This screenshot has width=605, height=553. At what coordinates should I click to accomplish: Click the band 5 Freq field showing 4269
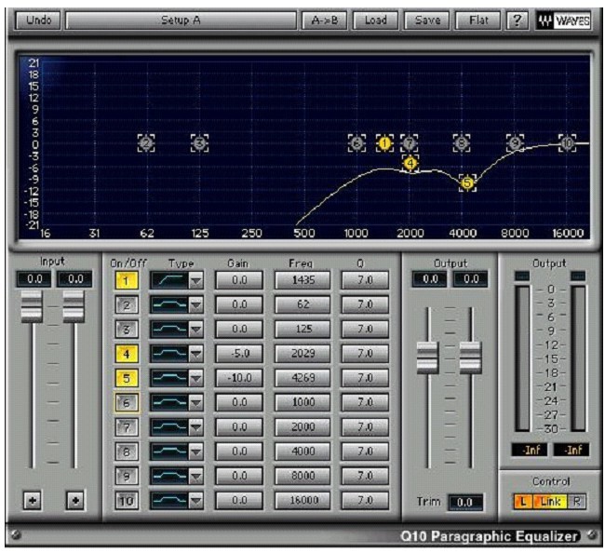[x=303, y=378]
